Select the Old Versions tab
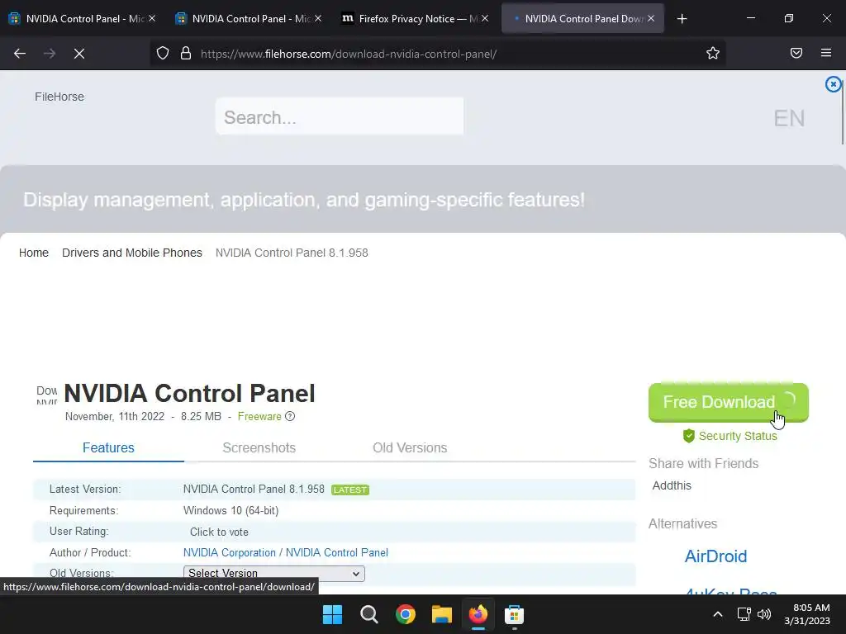The height and width of the screenshot is (634, 846). pos(410,447)
